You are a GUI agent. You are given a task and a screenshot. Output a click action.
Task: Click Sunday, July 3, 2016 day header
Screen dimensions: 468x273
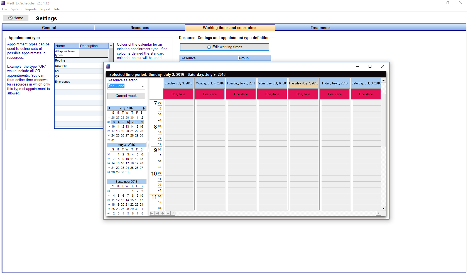178,83
